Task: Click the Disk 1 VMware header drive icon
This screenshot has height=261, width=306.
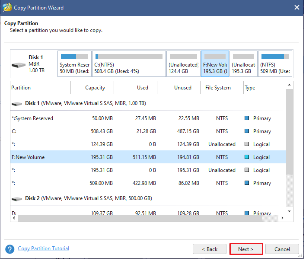Action: [x=17, y=104]
